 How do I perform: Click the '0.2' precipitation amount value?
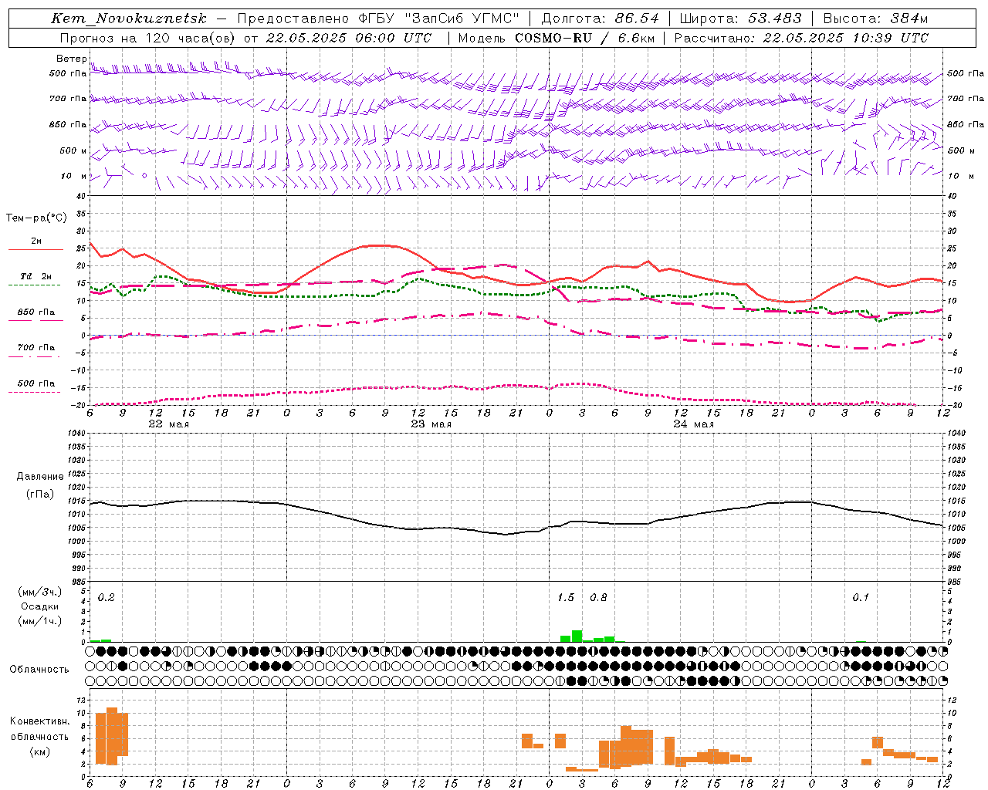pos(106,597)
